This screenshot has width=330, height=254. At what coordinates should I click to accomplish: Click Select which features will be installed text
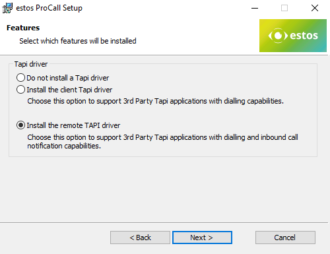pos(78,41)
